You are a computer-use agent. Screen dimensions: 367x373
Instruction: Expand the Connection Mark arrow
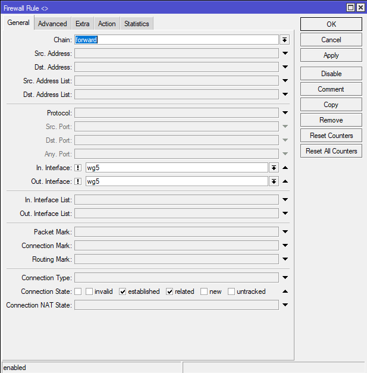click(285, 246)
